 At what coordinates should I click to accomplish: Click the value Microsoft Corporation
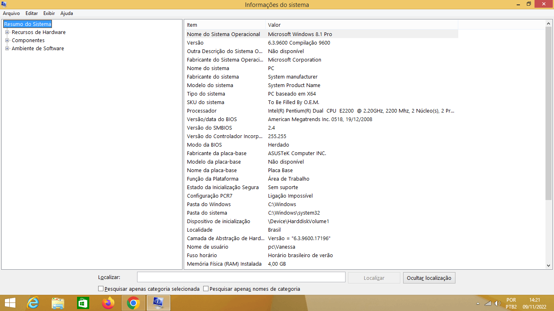(x=294, y=60)
